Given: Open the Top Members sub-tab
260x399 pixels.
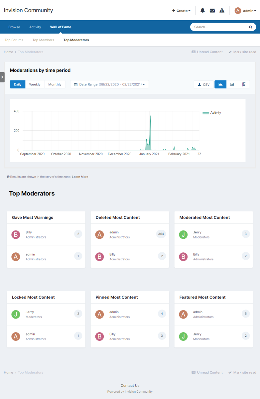Looking at the screenshot, I should point(43,40).
